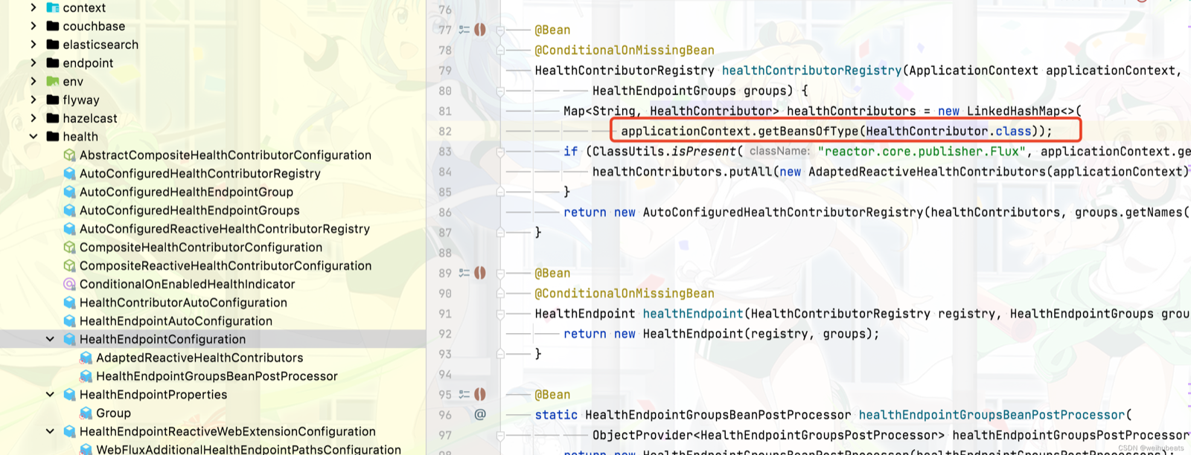The width and height of the screenshot is (1191, 455).
Task: Click autowired dependencies icon on line 77
Action: point(464,30)
